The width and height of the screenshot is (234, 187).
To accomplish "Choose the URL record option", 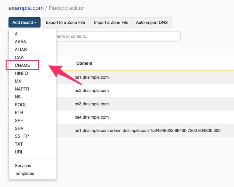I will pos(19,152).
